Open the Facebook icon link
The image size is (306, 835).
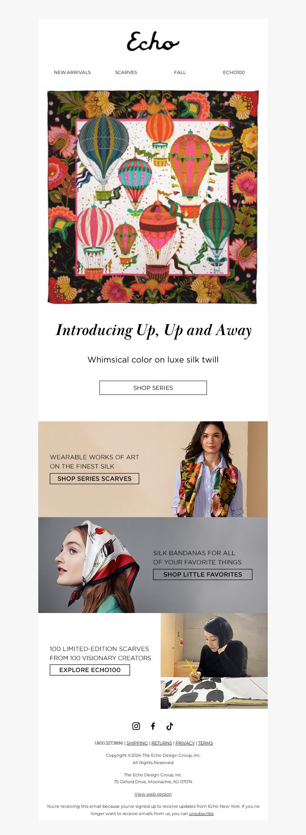(153, 726)
